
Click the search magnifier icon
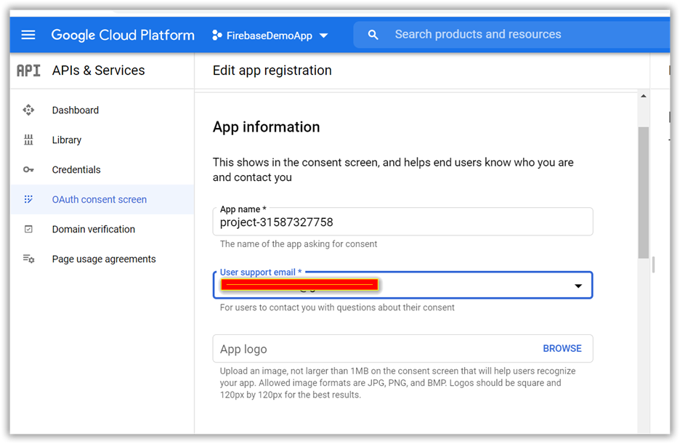coord(373,34)
